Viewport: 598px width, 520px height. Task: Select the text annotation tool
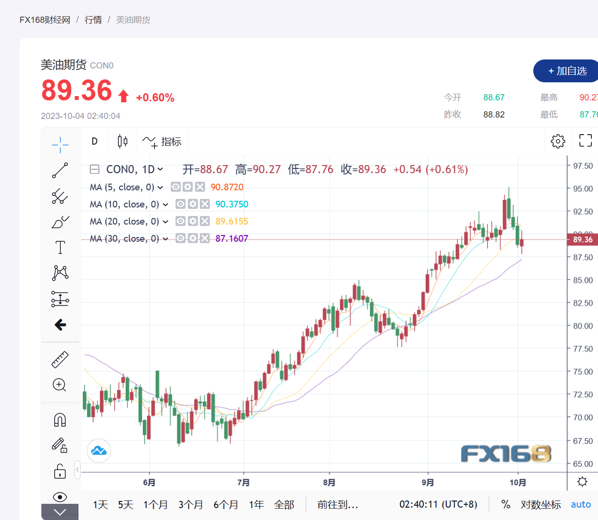60,247
